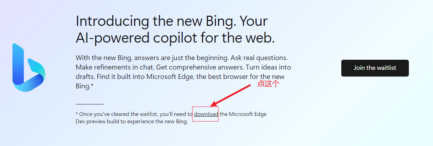Click the short horizontal divider line

(90, 104)
